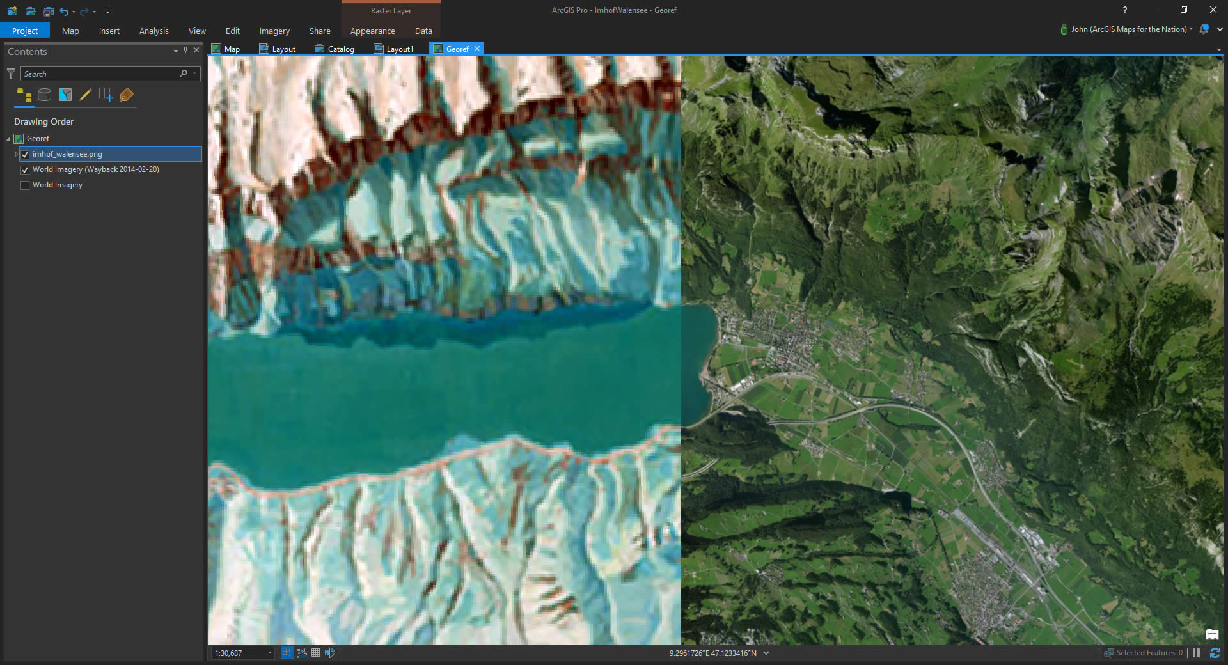1228x665 pixels.
Task: Open the Raster Layer Data tab
Action: [423, 31]
